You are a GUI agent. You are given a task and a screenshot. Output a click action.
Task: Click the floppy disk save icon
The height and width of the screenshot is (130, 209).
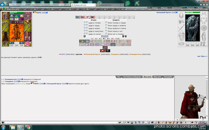132,123
